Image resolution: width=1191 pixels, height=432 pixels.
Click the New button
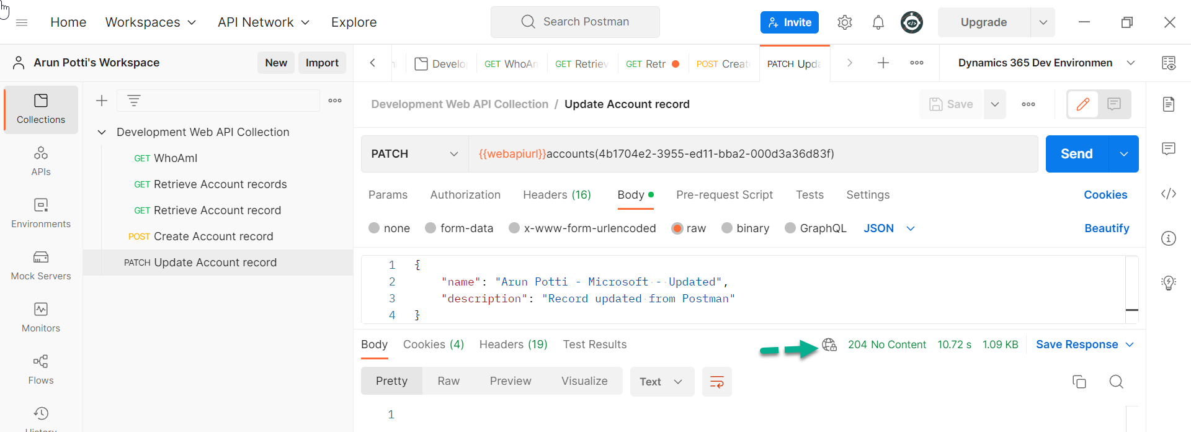(276, 63)
